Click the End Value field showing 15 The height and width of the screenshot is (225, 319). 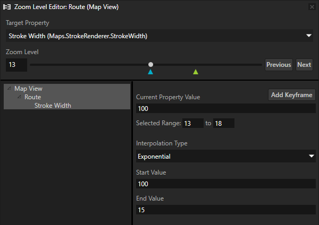pos(226,210)
